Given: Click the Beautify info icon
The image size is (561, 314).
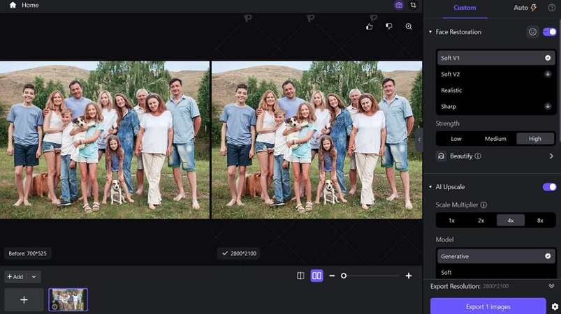Looking at the screenshot, I should [x=478, y=156].
